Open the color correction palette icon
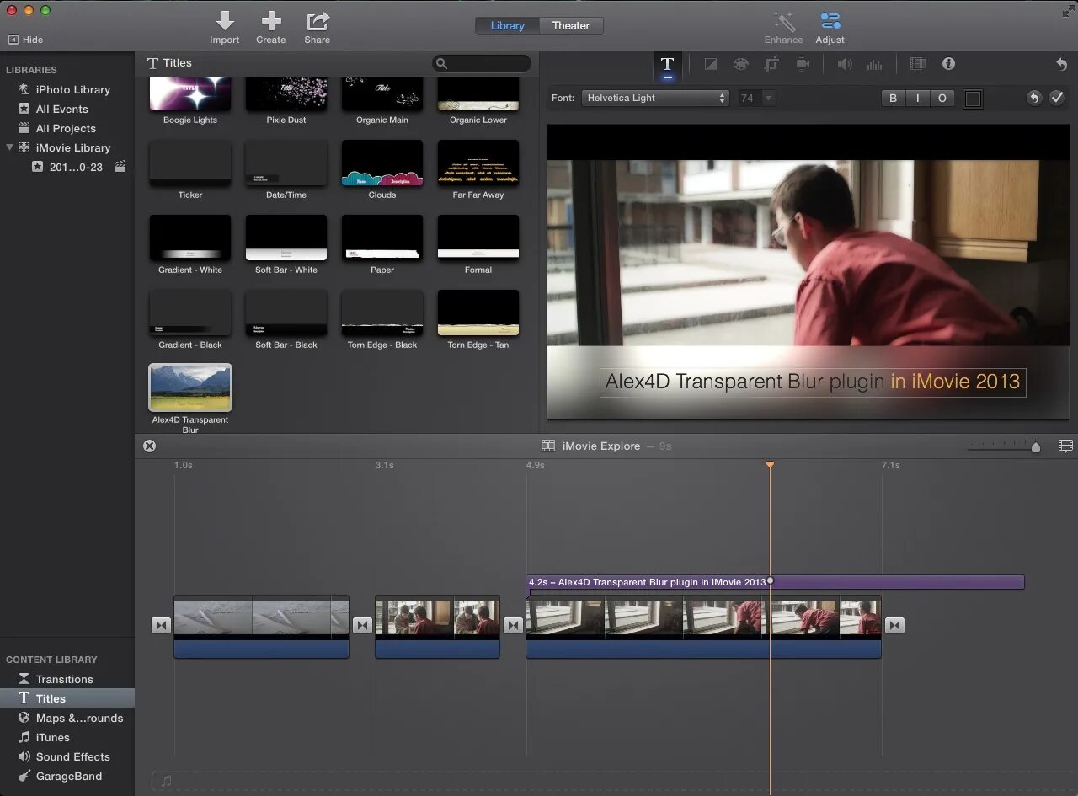The width and height of the screenshot is (1078, 796). pyautogui.click(x=740, y=64)
